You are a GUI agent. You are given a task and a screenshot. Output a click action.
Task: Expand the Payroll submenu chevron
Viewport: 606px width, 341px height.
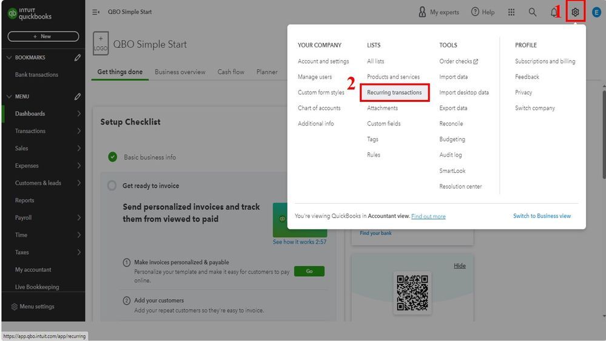(79, 218)
